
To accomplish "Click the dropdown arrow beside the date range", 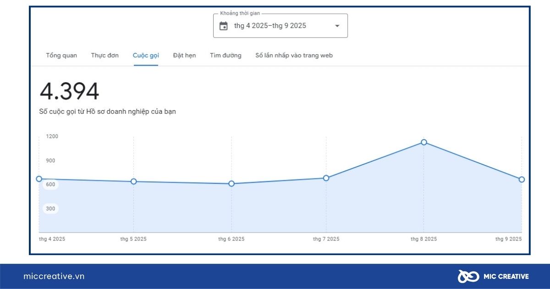I will click(337, 26).
